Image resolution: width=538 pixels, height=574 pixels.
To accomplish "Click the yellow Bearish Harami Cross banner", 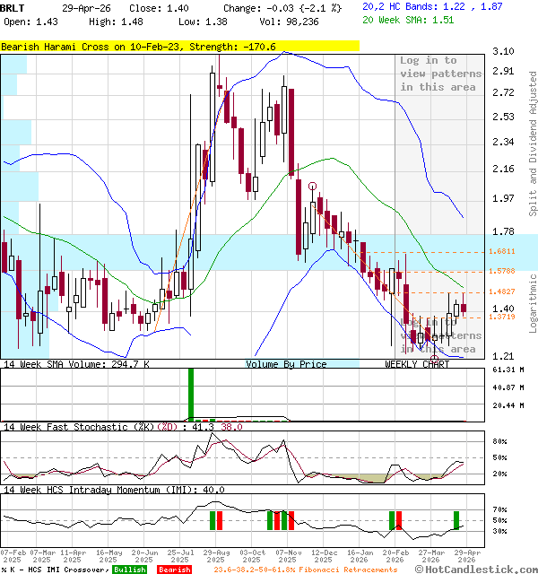I will [179, 46].
